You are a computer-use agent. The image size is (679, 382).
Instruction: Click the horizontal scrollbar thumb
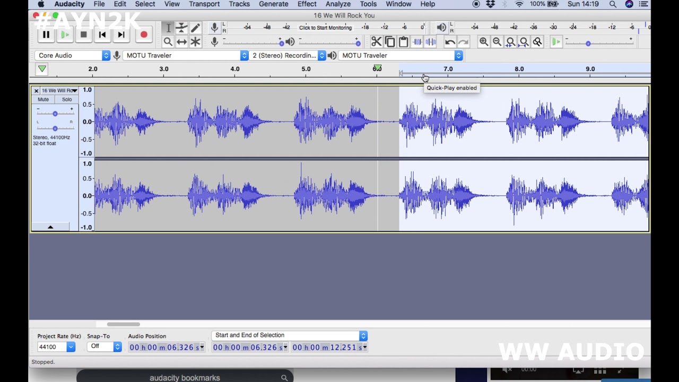124,324
